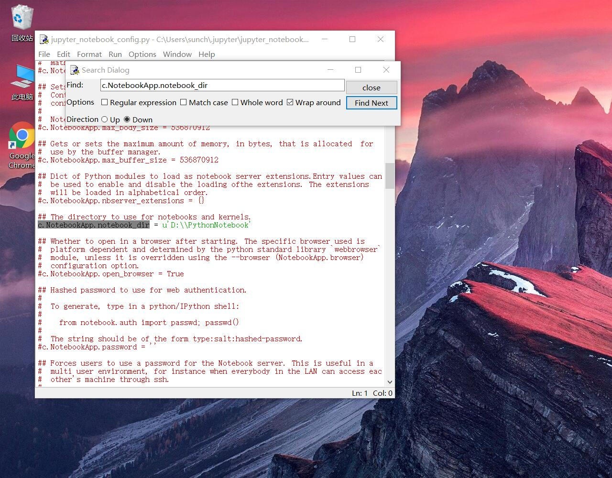612x478 pixels.
Task: Open the Run menu
Action: 115,54
